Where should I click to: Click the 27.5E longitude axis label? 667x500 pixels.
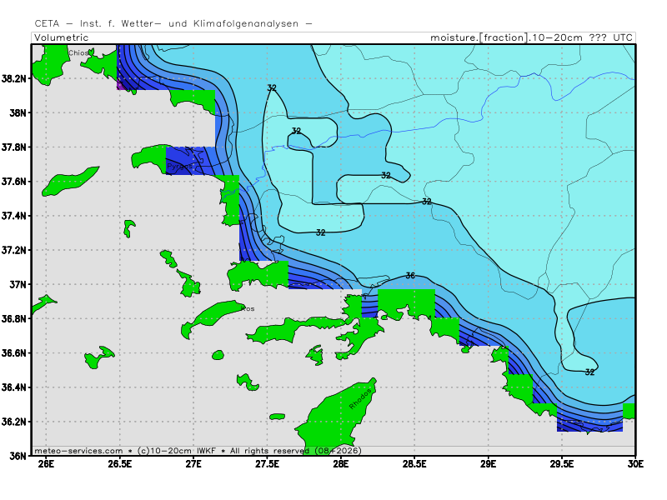click(x=267, y=465)
